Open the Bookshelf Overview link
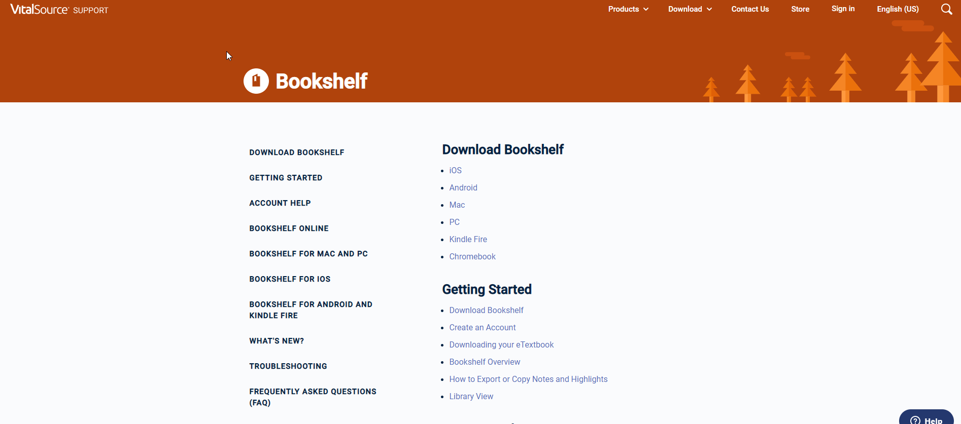The image size is (961, 424). point(485,362)
